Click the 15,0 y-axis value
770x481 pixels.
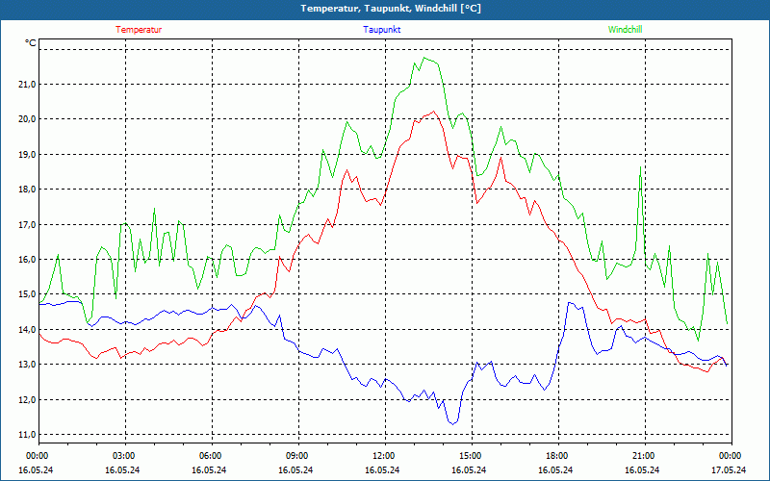click(27, 294)
